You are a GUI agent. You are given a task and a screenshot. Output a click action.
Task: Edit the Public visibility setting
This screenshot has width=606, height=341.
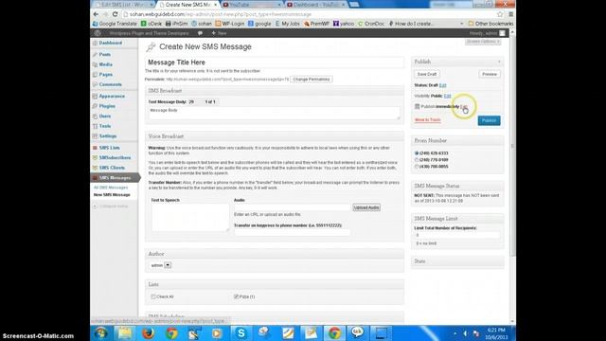(x=447, y=96)
